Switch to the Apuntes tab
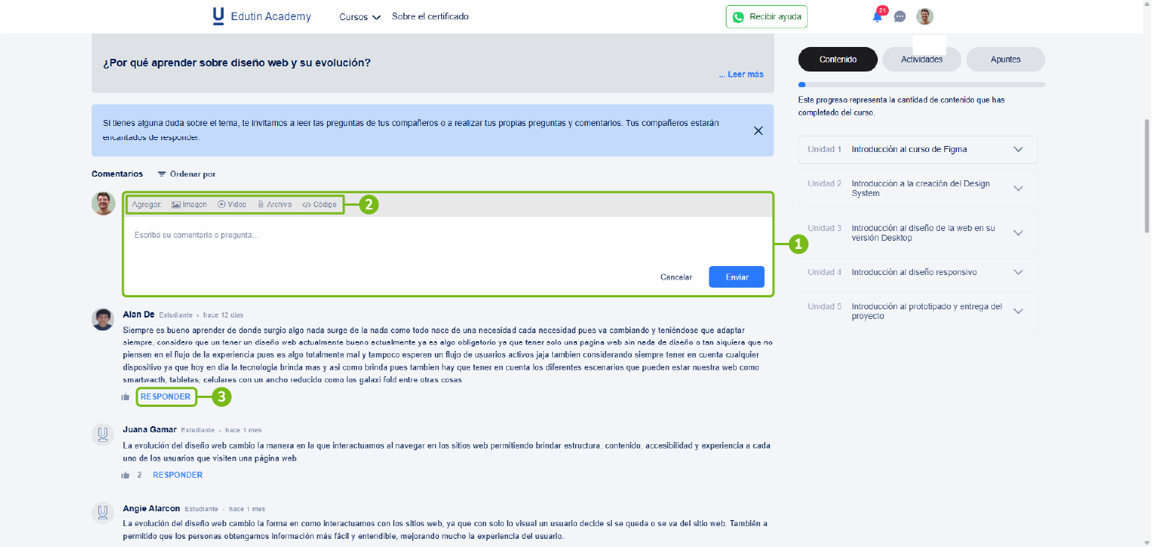This screenshot has width=1152, height=547. [x=1005, y=60]
